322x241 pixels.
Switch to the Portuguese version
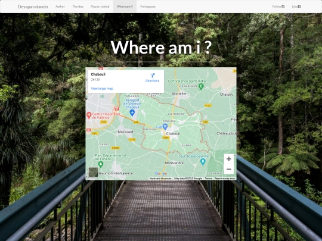coord(148,7)
